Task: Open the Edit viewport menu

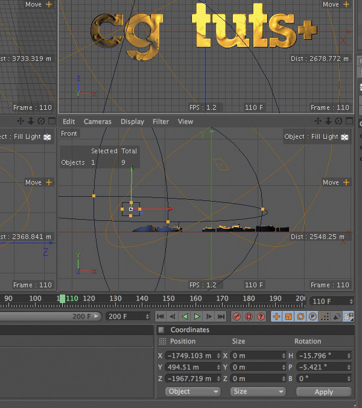Action: [x=69, y=121]
